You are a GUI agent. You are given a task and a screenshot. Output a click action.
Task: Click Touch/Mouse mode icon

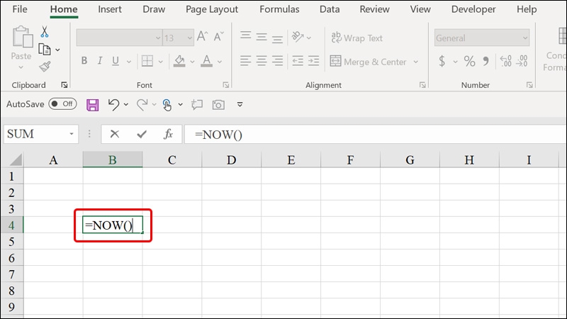tap(167, 105)
